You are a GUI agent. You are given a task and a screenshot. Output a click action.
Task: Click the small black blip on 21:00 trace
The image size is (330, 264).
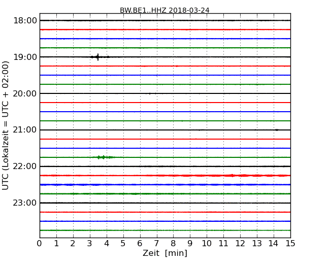[277, 130]
